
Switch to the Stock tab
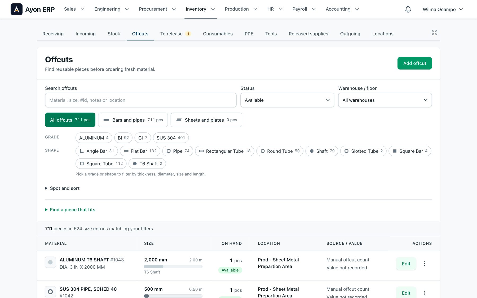point(114,34)
